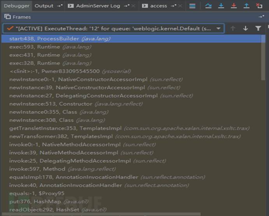Expand the thread list with the dropdown arrow
The image size is (269, 216).
coord(218,28)
